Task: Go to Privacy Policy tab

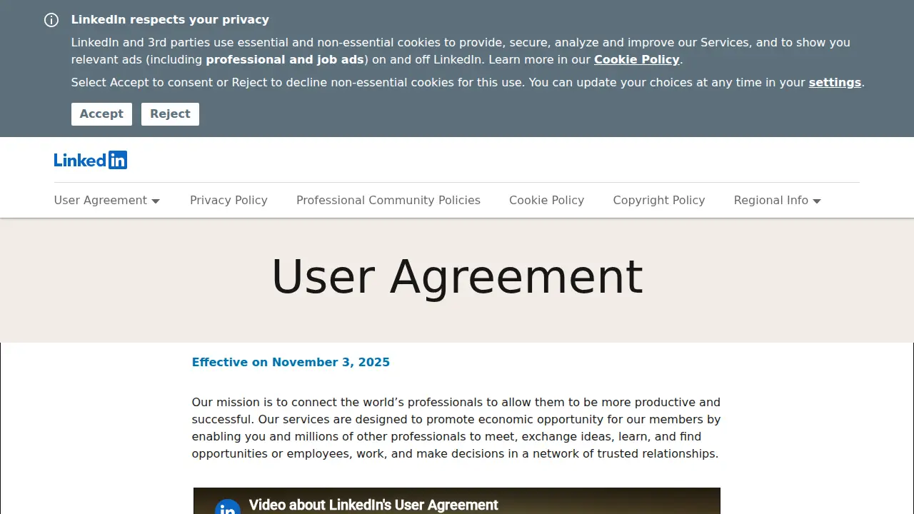Action: pyautogui.click(x=228, y=201)
